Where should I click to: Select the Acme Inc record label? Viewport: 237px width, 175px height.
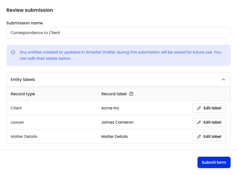[110, 108]
